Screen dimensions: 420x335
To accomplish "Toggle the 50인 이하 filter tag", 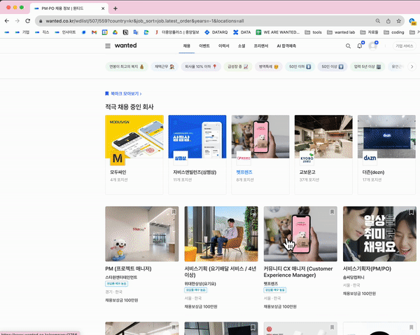I will pyautogui.click(x=300, y=67).
